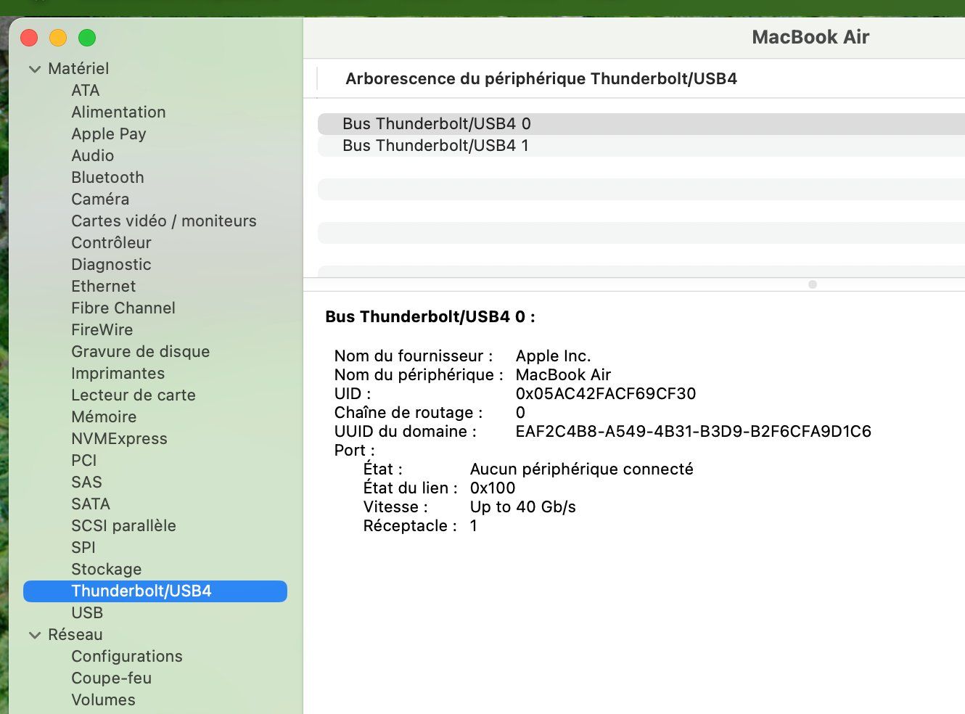Open Apple Pay hardware info
The height and width of the screenshot is (714, 965).
click(x=109, y=134)
